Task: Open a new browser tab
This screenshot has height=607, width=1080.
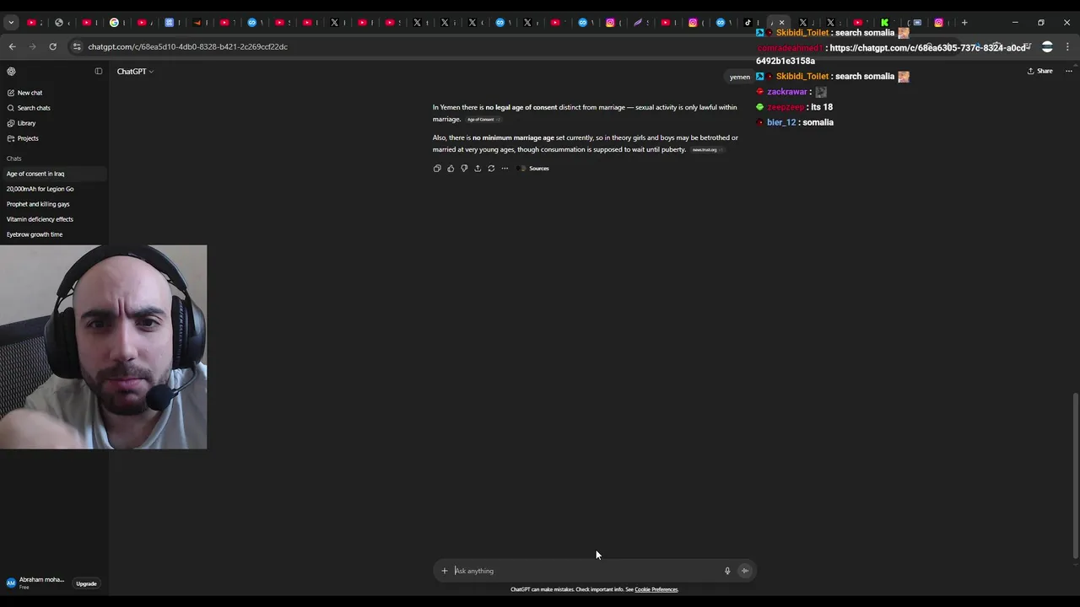Action: [x=964, y=23]
